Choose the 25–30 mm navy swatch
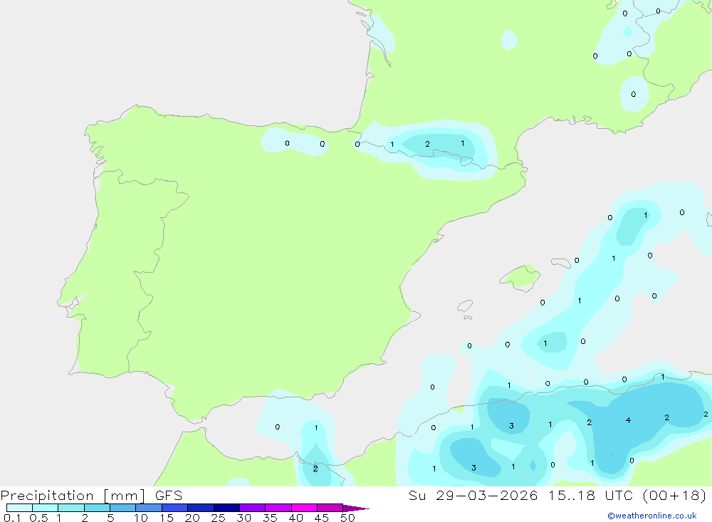 click(226, 508)
